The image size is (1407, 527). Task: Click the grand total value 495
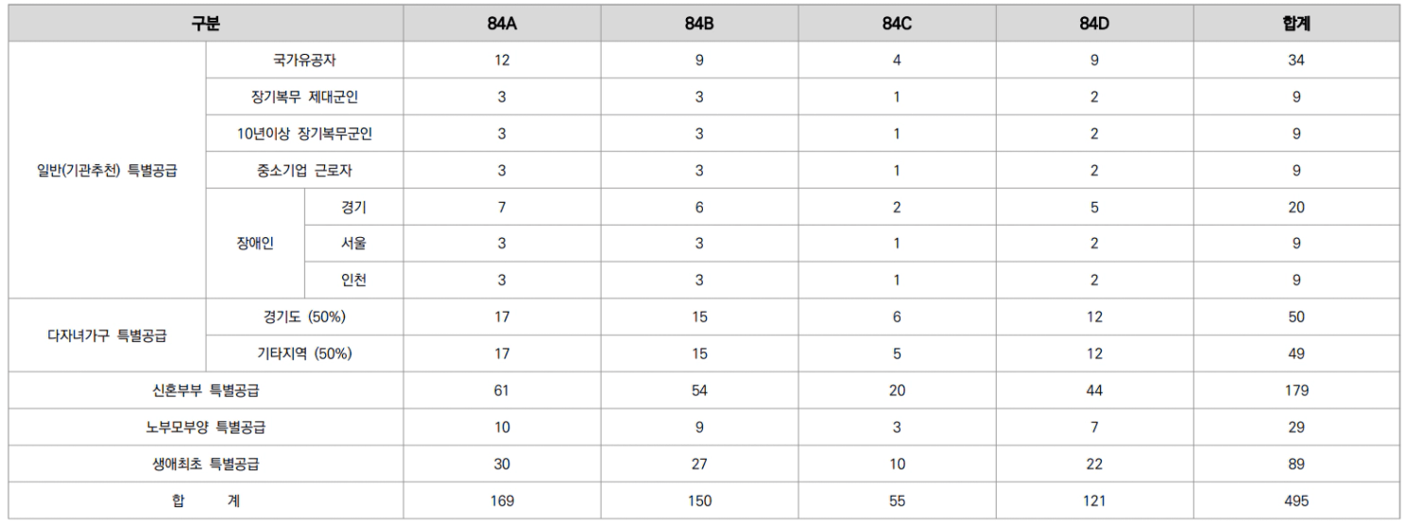click(1296, 501)
